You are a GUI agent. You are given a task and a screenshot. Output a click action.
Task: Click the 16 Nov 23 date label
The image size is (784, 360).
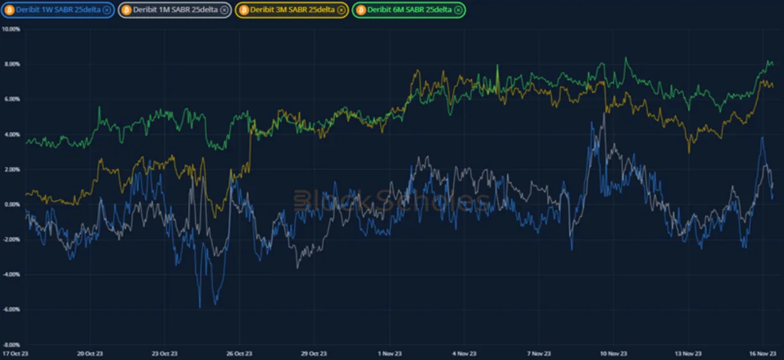click(763, 354)
